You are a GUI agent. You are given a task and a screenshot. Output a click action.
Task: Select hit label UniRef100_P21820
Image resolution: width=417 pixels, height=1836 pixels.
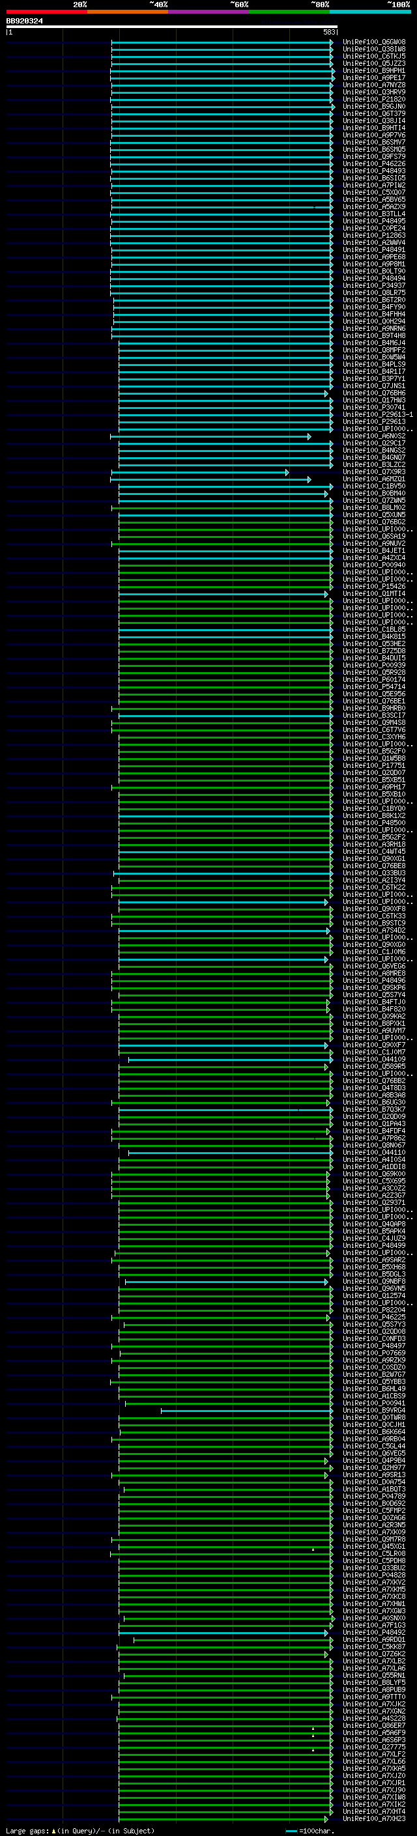(x=374, y=99)
